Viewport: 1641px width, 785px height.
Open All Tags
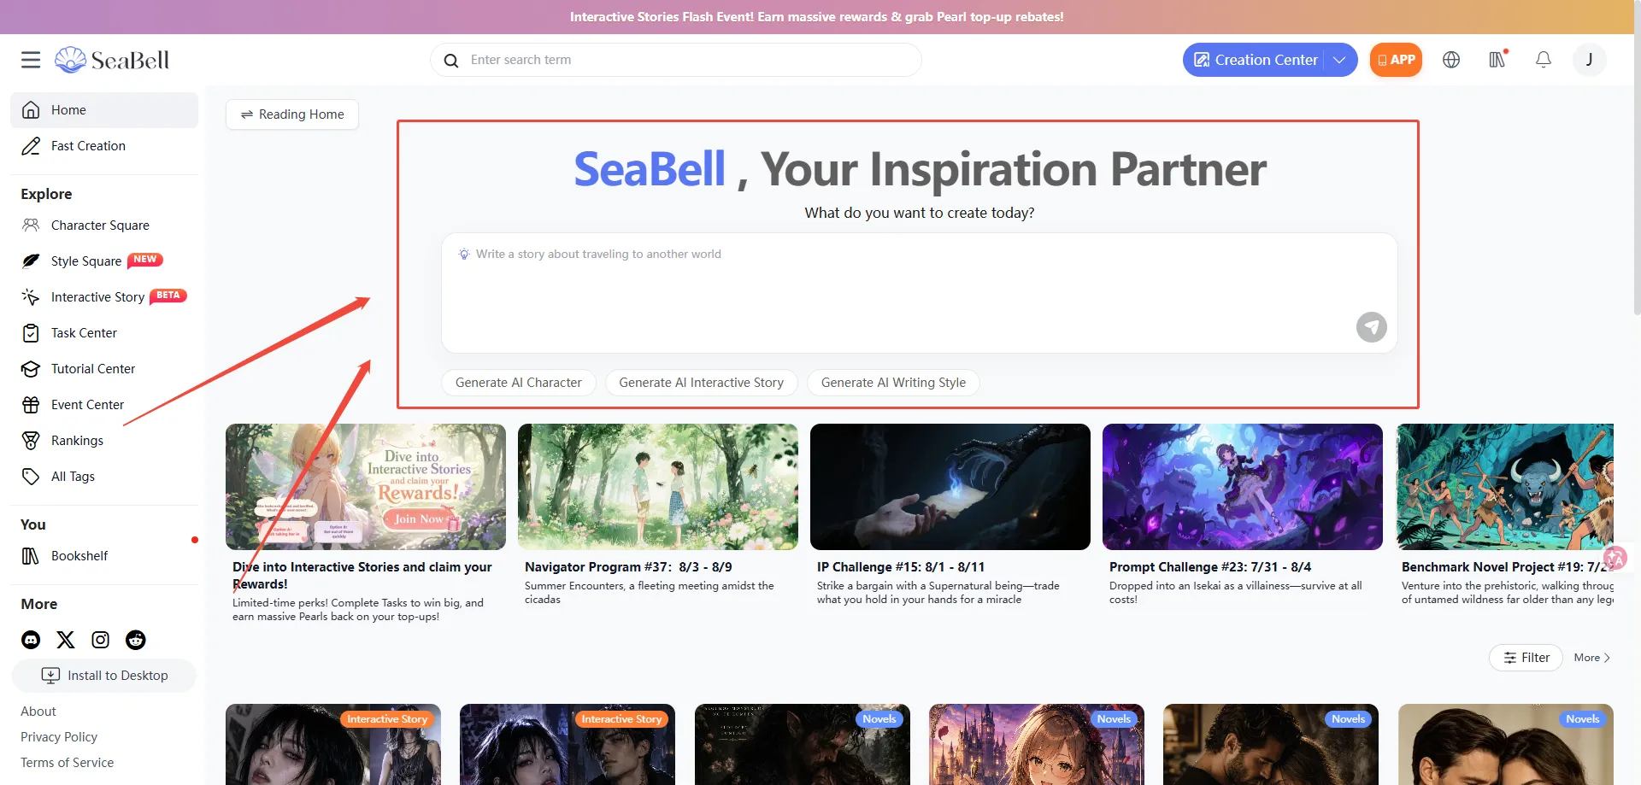(104, 477)
